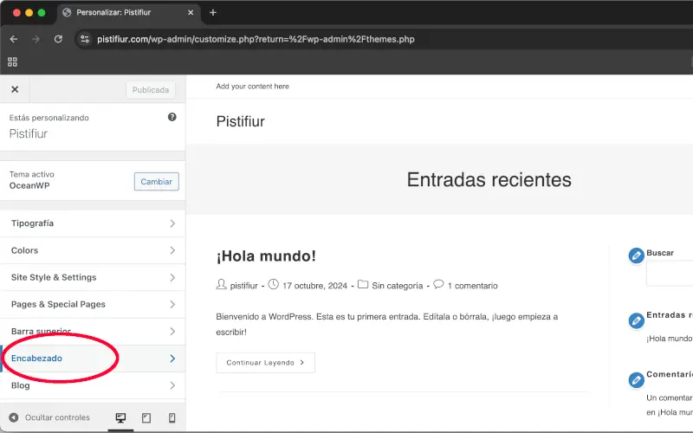Viewport: 693px width, 433px height.
Task: Open the Barra superior section
Action: pyautogui.click(x=93, y=332)
